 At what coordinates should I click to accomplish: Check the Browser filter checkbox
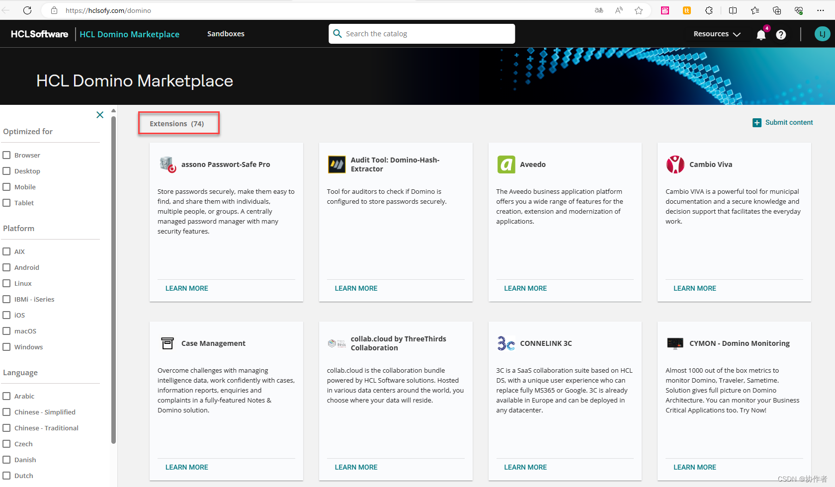click(x=6, y=155)
